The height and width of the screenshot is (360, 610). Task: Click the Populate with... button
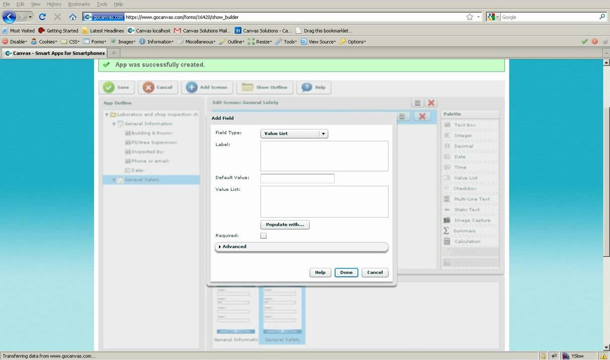pos(285,225)
